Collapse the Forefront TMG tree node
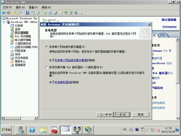This screenshot has width=181, height=136. (4, 22)
